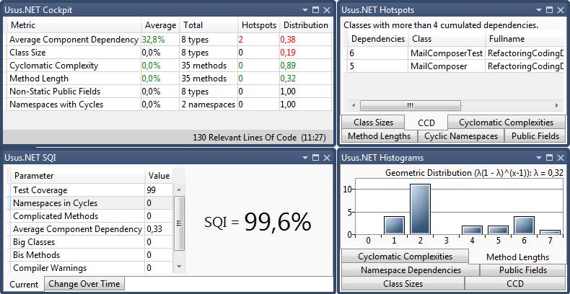Viewport: 570px width, 294px height.
Task: Maximize the Usus.NET SQI panel
Action: pyautogui.click(x=314, y=157)
